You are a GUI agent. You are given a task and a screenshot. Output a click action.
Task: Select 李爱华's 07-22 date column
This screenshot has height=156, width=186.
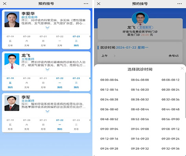(60, 41)
